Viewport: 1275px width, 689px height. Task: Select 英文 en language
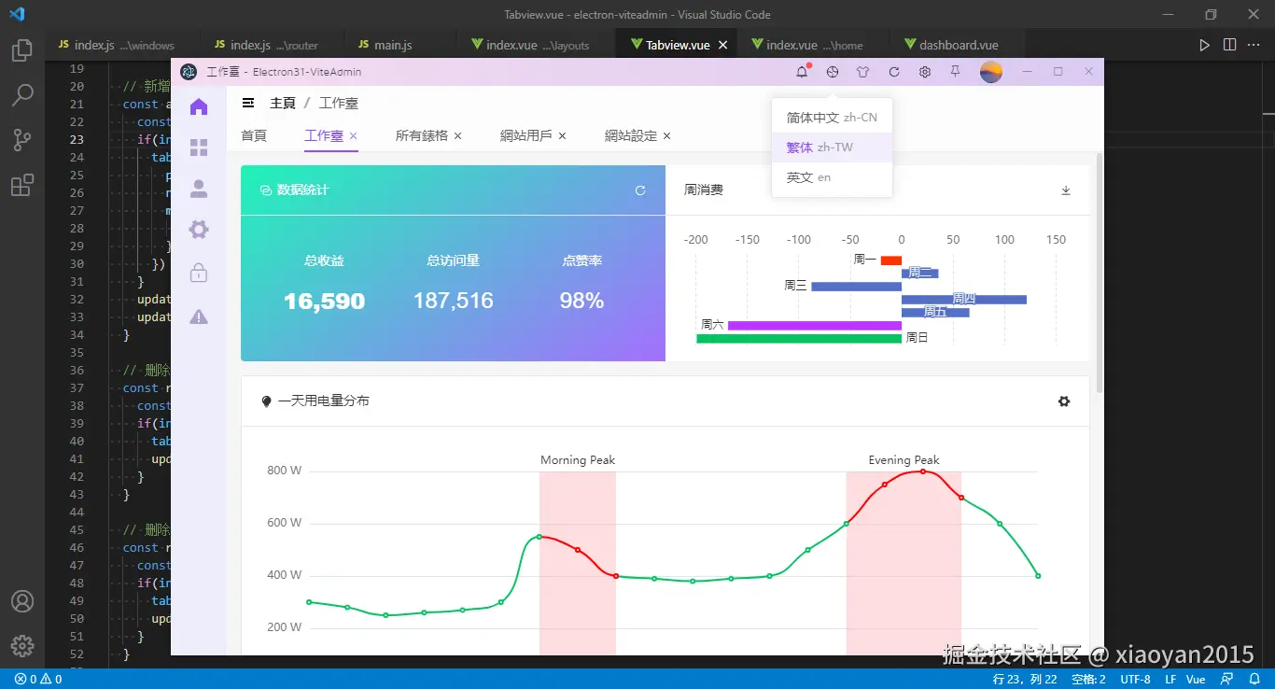[832, 177]
